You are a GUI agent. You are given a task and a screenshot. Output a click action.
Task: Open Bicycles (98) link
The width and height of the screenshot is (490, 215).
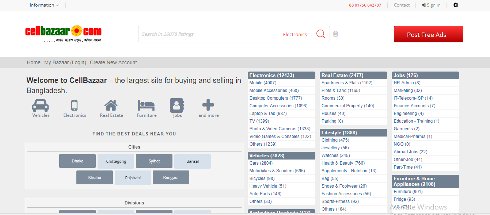262,178
